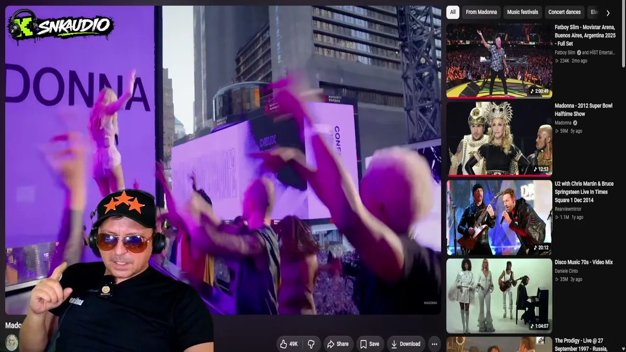Click the main Madonna video player

coord(223,160)
